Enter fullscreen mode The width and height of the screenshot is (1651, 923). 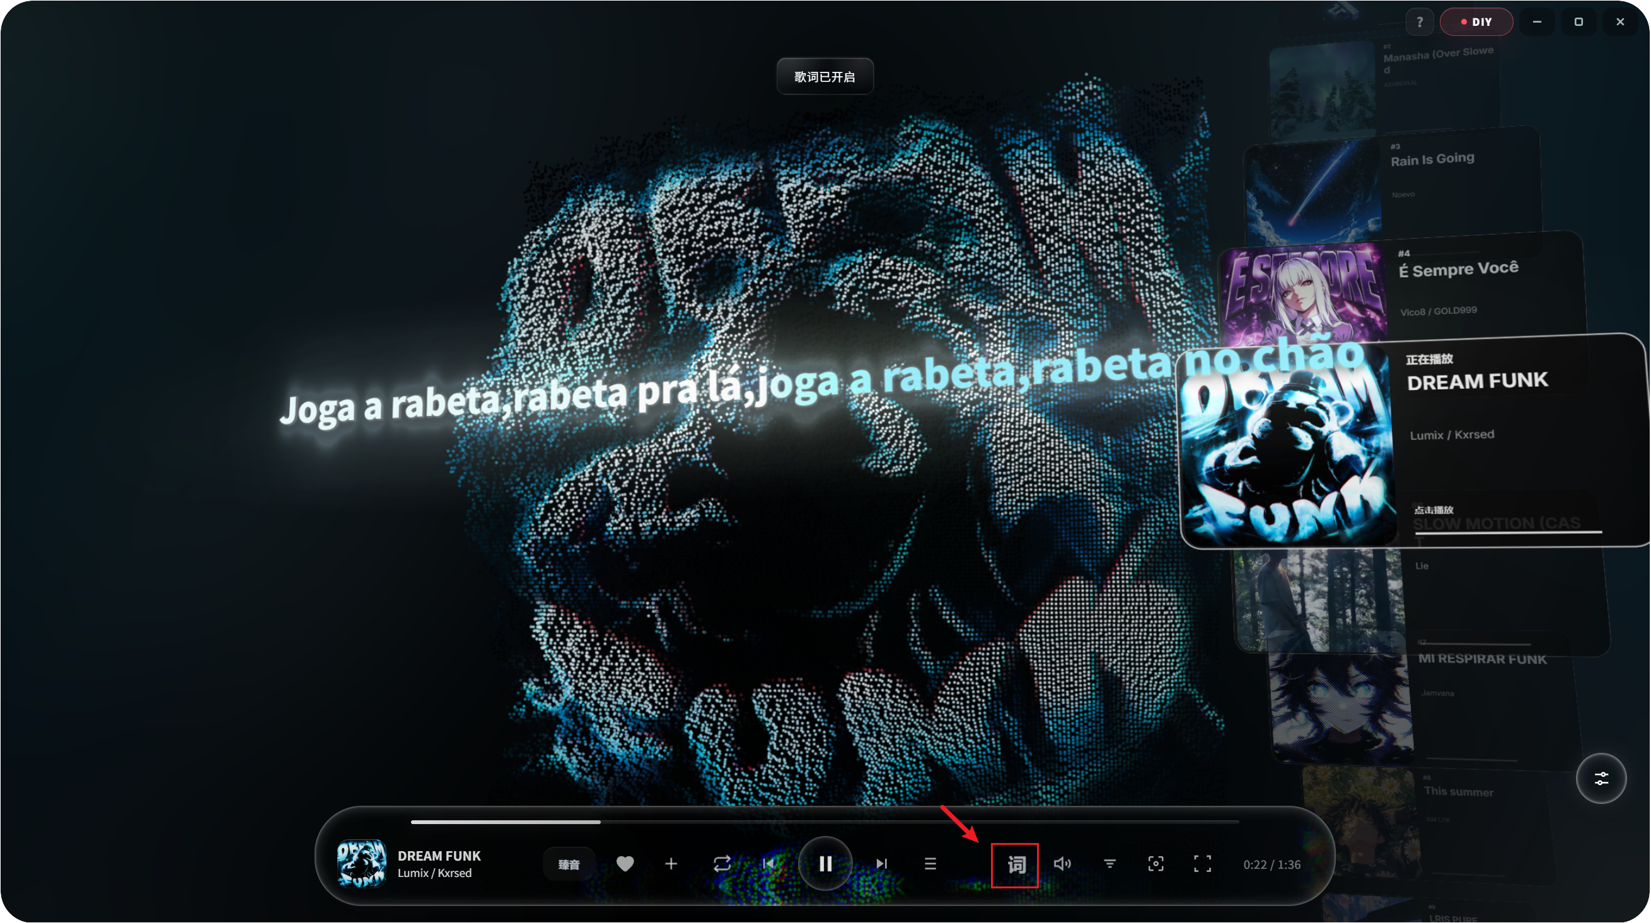click(1202, 864)
